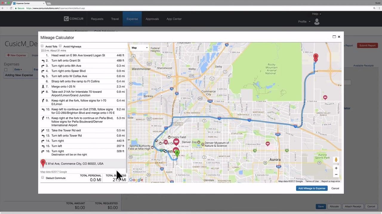Click Report a map error link

pos(331,181)
